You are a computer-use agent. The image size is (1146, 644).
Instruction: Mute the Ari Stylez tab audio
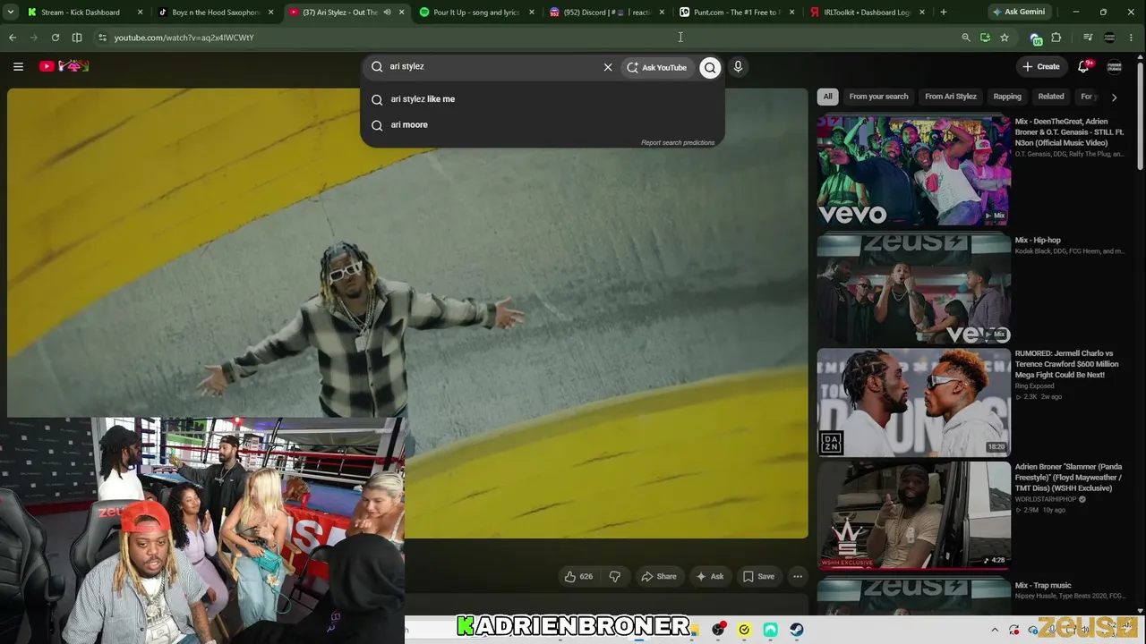tap(387, 13)
